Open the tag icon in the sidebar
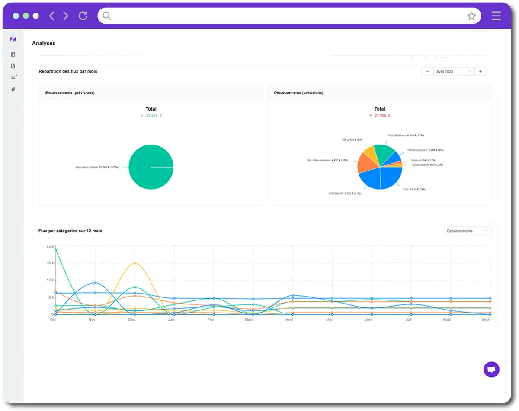 tap(13, 89)
